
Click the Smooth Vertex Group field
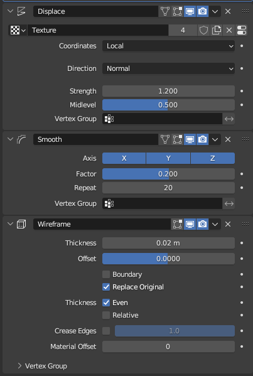pyautogui.click(x=163, y=203)
